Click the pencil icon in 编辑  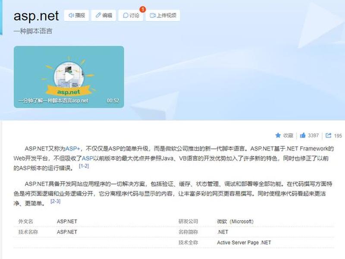pyautogui.click(x=98, y=16)
